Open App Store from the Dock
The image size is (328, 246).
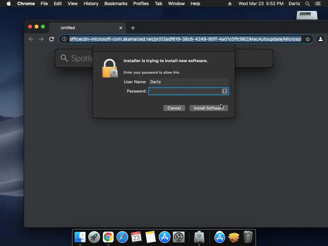(x=164, y=237)
